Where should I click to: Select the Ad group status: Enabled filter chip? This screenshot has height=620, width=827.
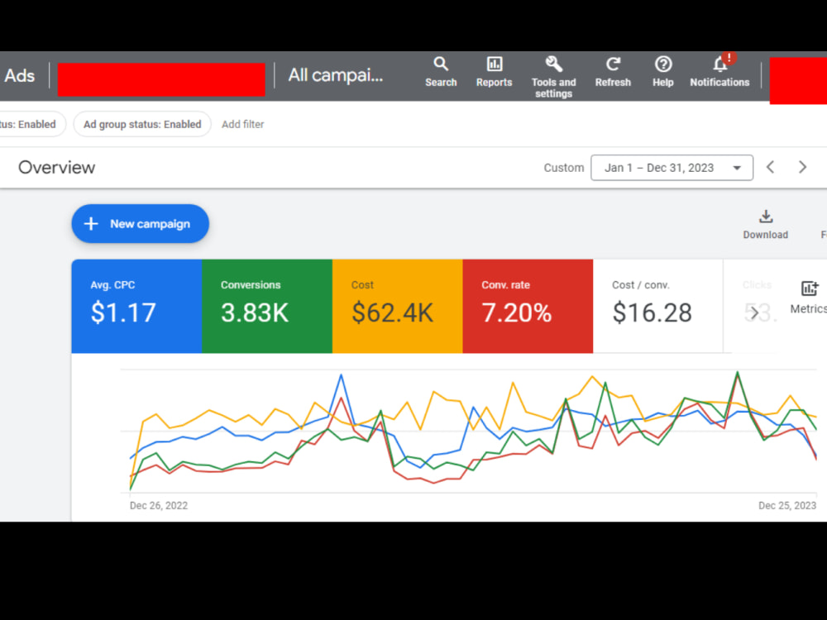click(142, 124)
